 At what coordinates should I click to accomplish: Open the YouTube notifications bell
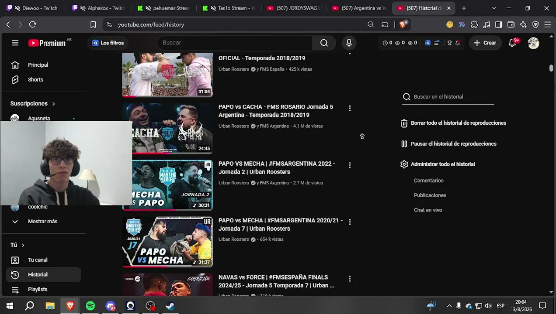[x=512, y=43]
